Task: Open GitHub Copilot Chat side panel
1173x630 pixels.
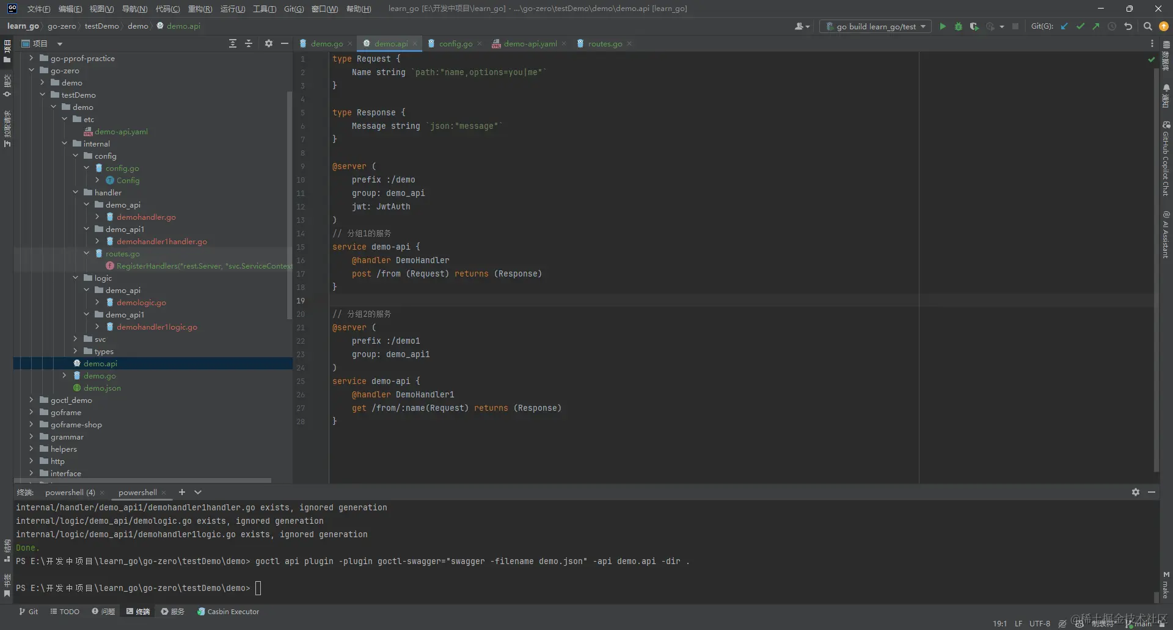Action: tap(1166, 158)
